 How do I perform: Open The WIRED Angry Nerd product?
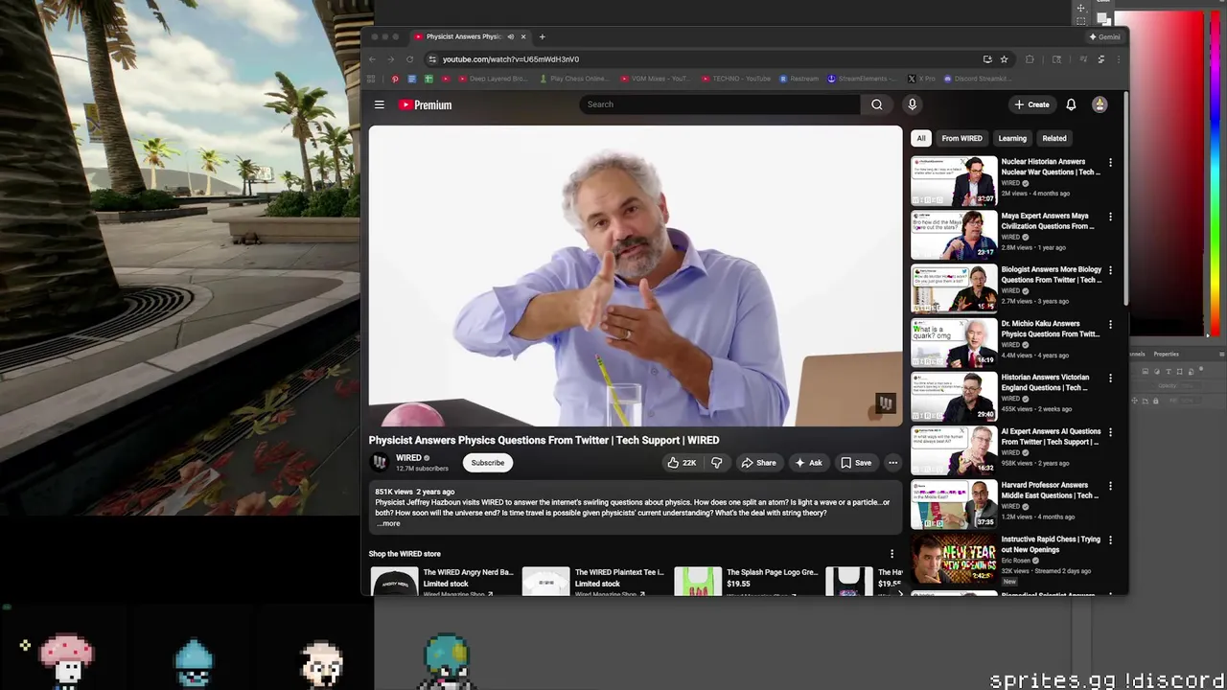point(444,582)
